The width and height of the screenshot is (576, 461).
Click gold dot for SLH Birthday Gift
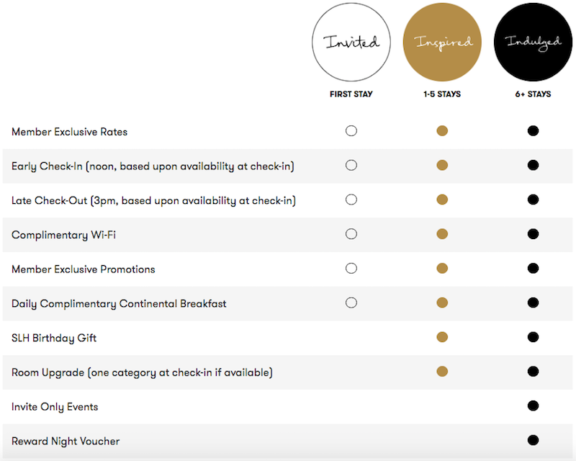click(x=442, y=337)
